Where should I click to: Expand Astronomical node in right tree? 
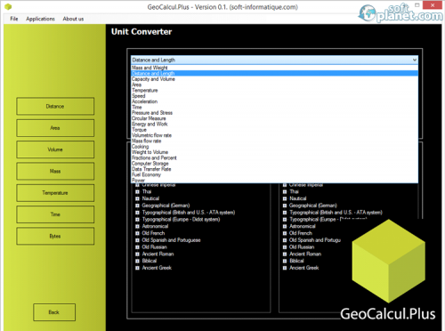(x=285, y=226)
